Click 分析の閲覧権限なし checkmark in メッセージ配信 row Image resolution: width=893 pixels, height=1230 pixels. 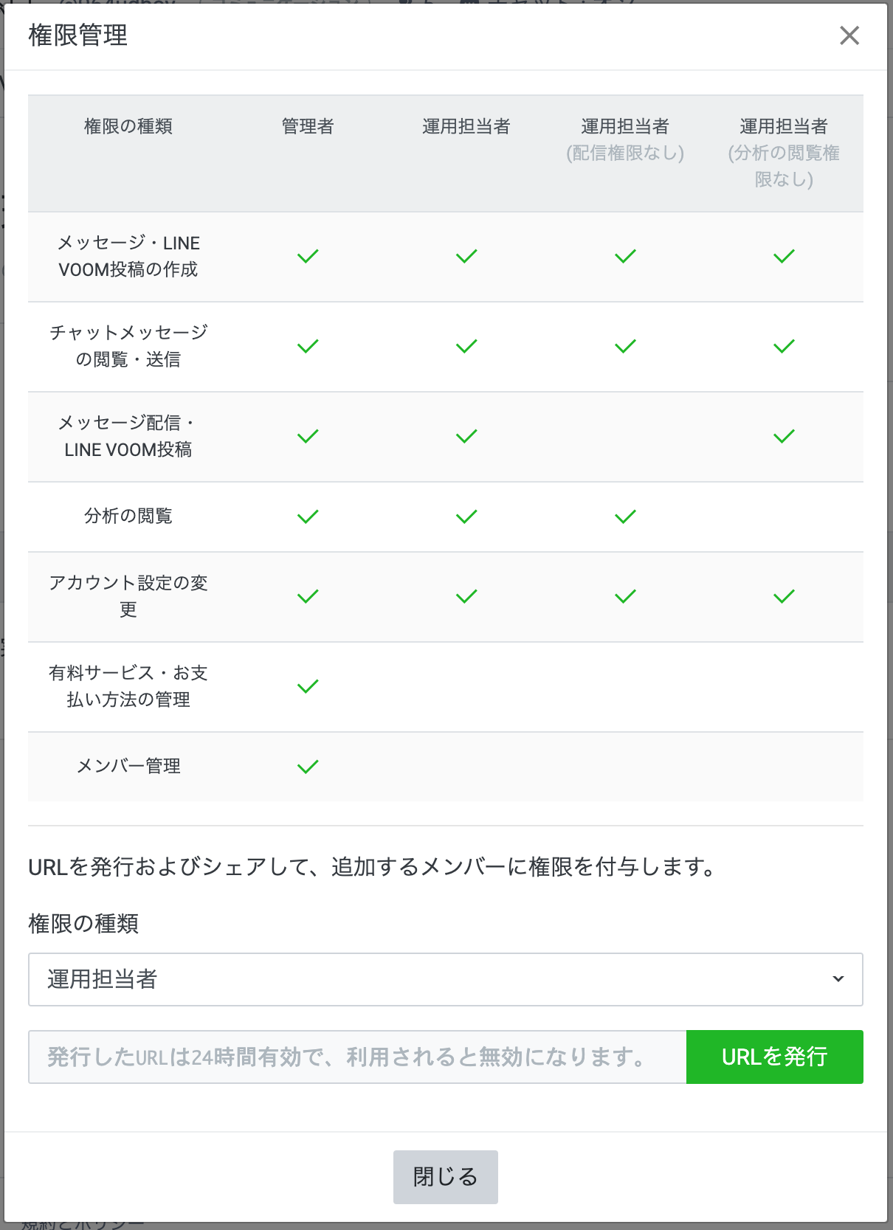point(784,436)
